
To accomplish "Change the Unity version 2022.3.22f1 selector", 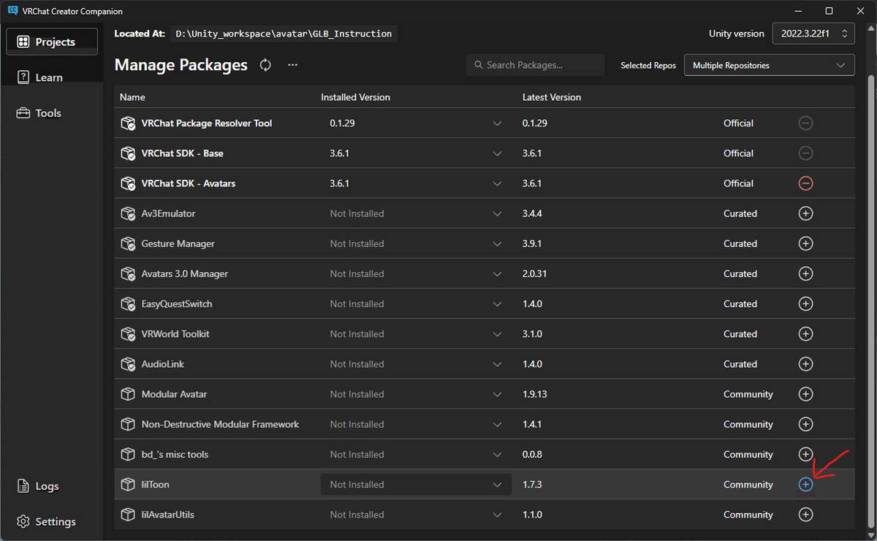I will [x=813, y=34].
